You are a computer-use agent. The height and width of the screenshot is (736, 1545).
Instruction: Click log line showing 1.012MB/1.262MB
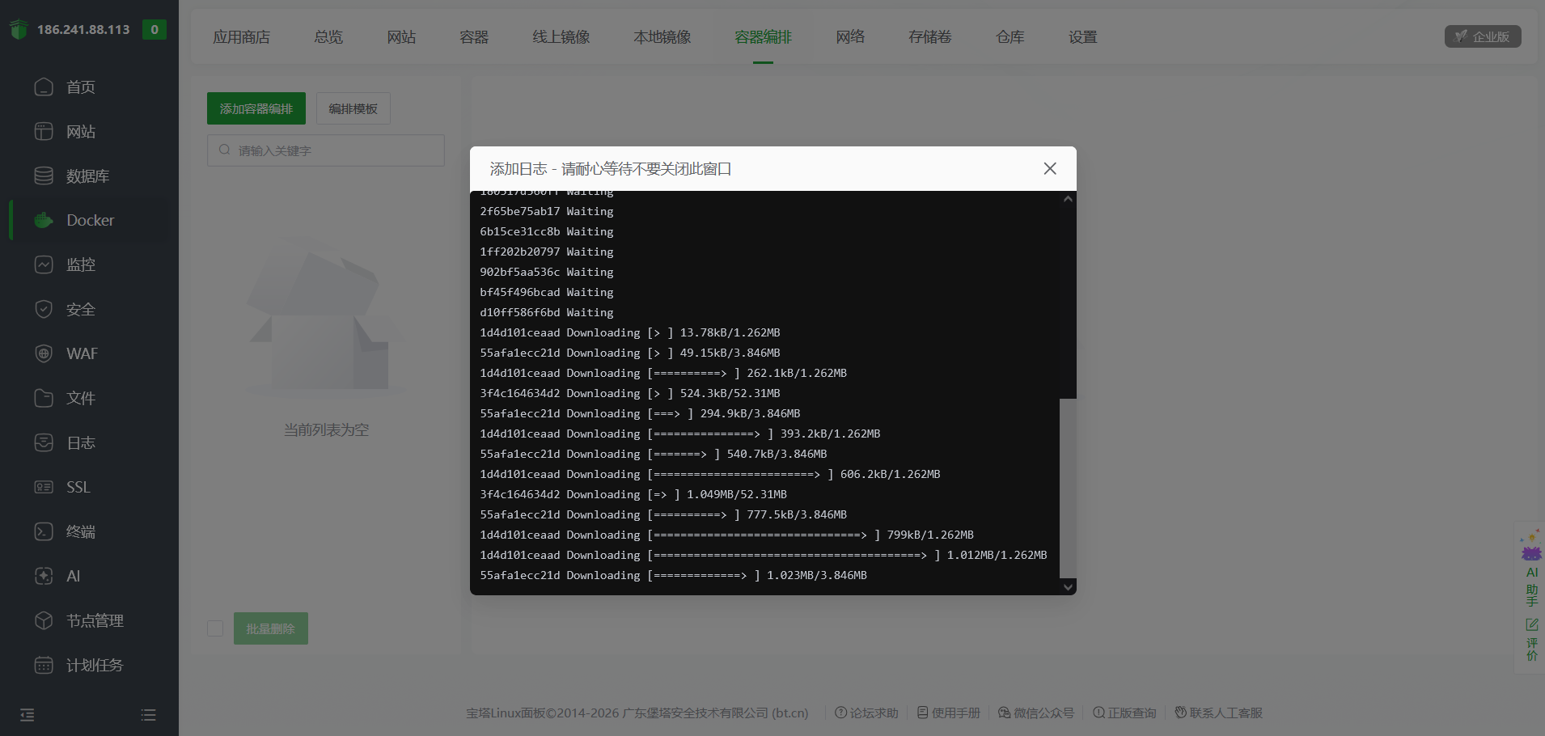[764, 555]
